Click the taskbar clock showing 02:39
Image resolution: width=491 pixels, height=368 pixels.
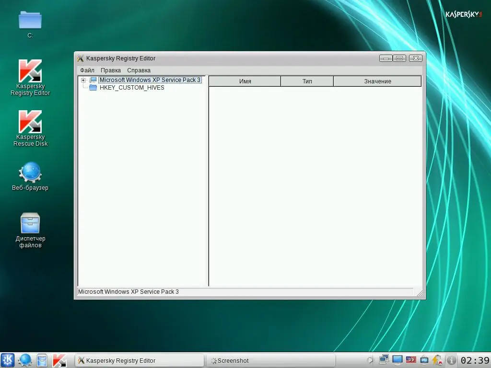(x=475, y=360)
